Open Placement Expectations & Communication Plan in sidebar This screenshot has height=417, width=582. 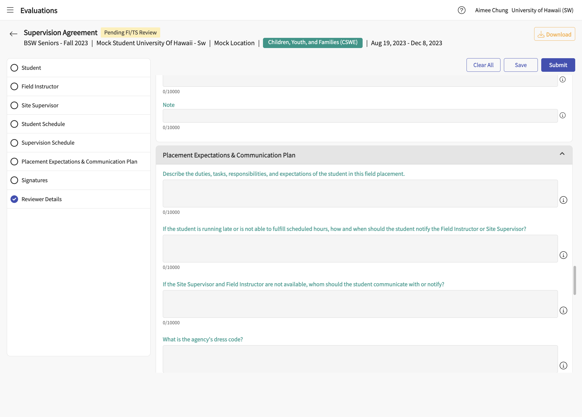pyautogui.click(x=79, y=162)
